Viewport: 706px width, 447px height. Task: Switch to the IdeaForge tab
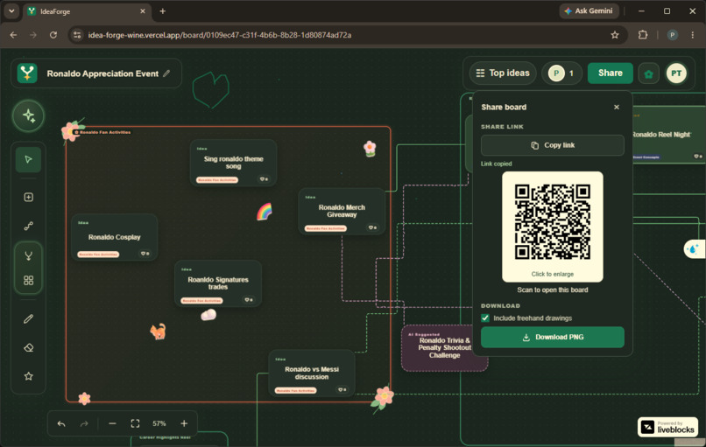[x=88, y=11]
